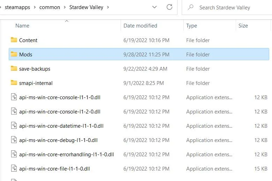Expand the chevron after steamapps
The image size is (272, 181).
[x=35, y=7]
